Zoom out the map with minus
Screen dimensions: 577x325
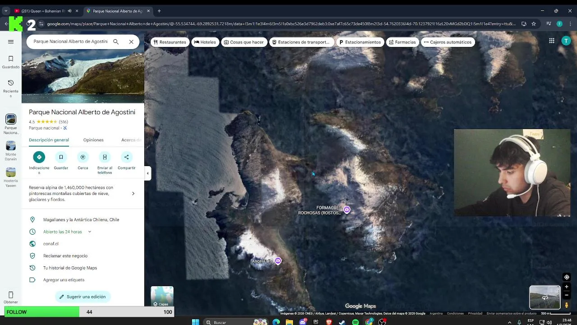tap(567, 295)
